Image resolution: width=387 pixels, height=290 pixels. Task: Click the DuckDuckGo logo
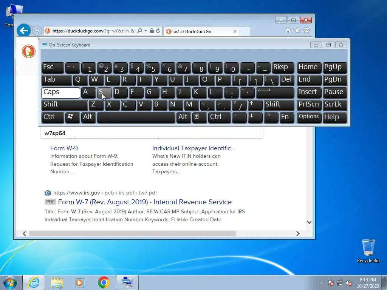[29, 51]
